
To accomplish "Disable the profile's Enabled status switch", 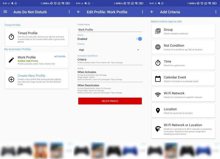I will click(x=139, y=39).
